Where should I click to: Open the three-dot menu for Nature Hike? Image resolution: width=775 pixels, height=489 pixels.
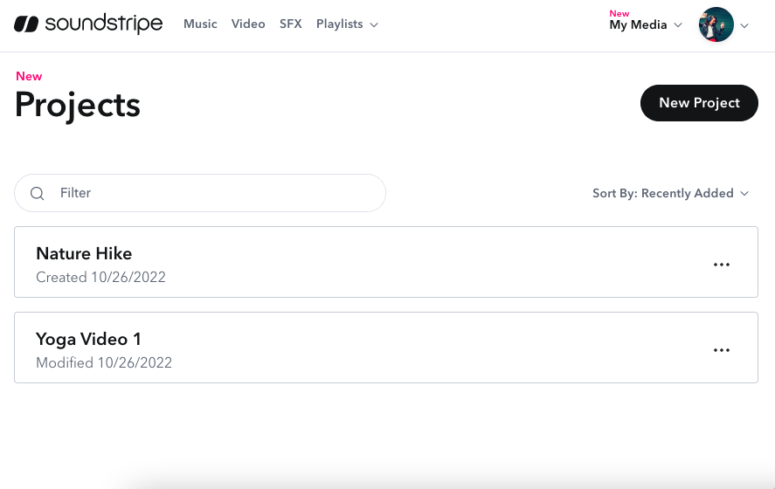pyautogui.click(x=722, y=265)
